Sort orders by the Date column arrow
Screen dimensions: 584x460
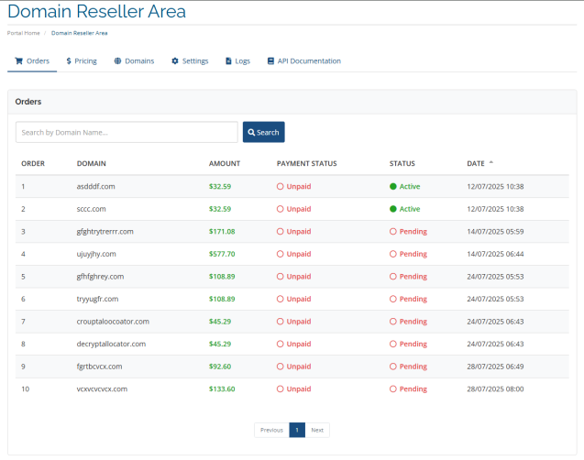coord(490,163)
